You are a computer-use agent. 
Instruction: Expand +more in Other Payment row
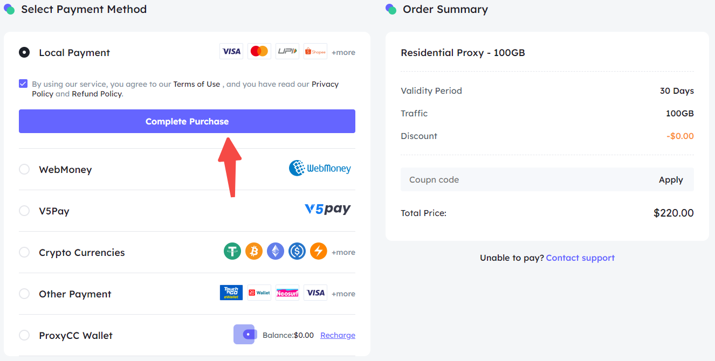[x=343, y=294]
